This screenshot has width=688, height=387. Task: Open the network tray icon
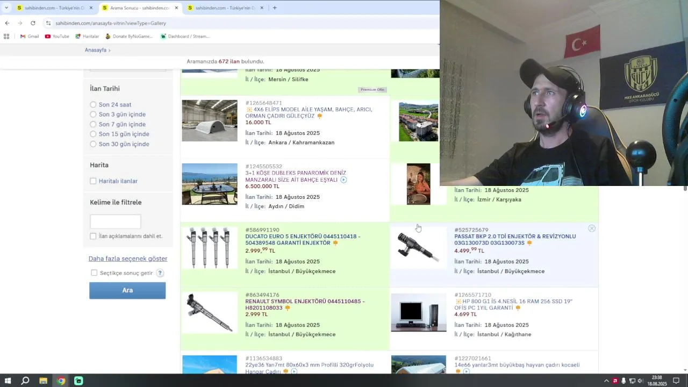pos(632,381)
